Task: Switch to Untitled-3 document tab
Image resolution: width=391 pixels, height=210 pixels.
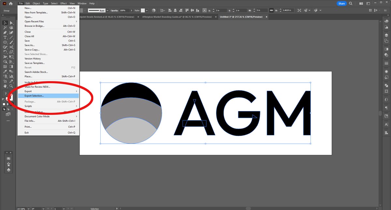Action: point(241,17)
